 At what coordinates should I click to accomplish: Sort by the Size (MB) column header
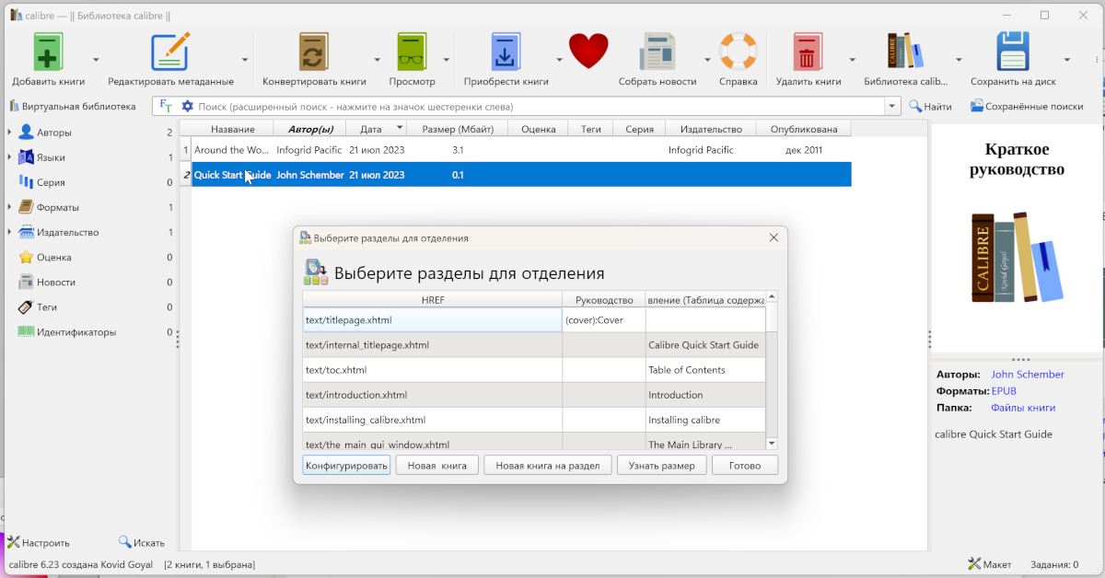coord(458,129)
